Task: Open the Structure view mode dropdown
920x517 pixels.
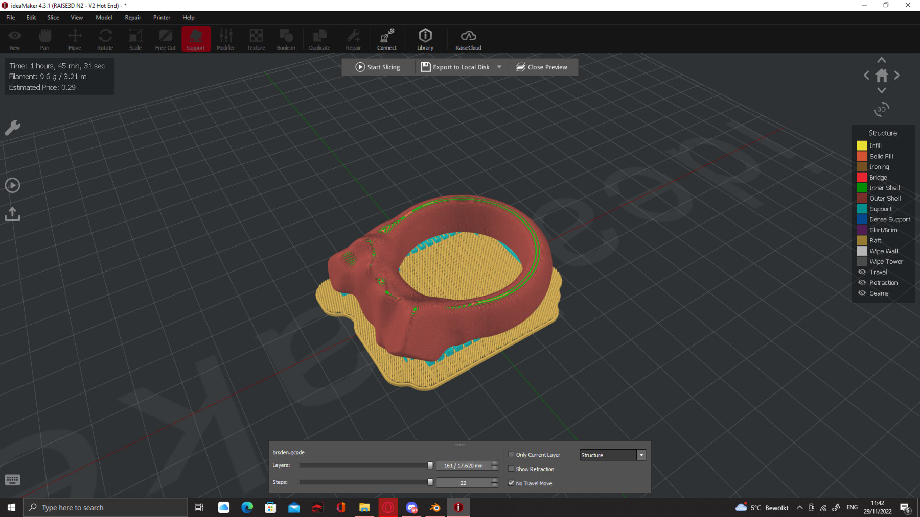Action: coord(641,454)
